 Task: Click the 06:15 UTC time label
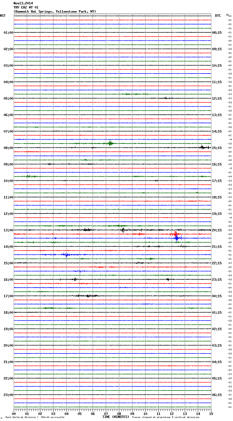tap(217, 395)
